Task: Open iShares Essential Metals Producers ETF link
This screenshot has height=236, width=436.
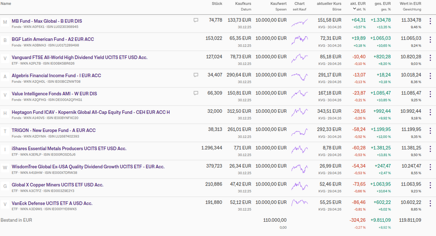Action: tap(69, 148)
